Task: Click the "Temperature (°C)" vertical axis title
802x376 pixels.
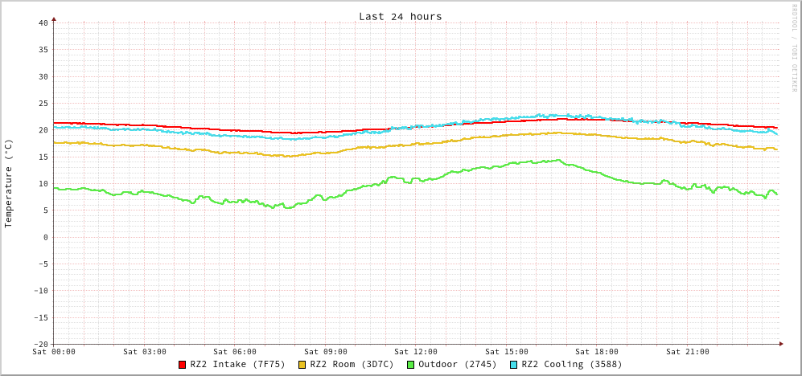Action: 9,183
